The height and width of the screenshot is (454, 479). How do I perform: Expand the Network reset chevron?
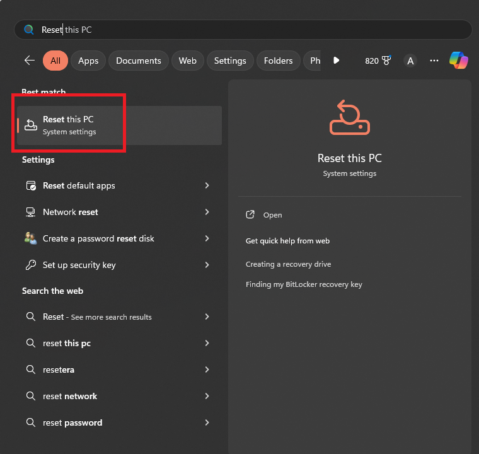pos(207,212)
